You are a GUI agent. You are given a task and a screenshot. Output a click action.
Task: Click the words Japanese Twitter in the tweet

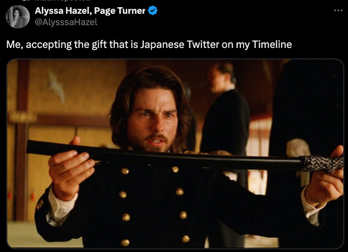pos(180,45)
